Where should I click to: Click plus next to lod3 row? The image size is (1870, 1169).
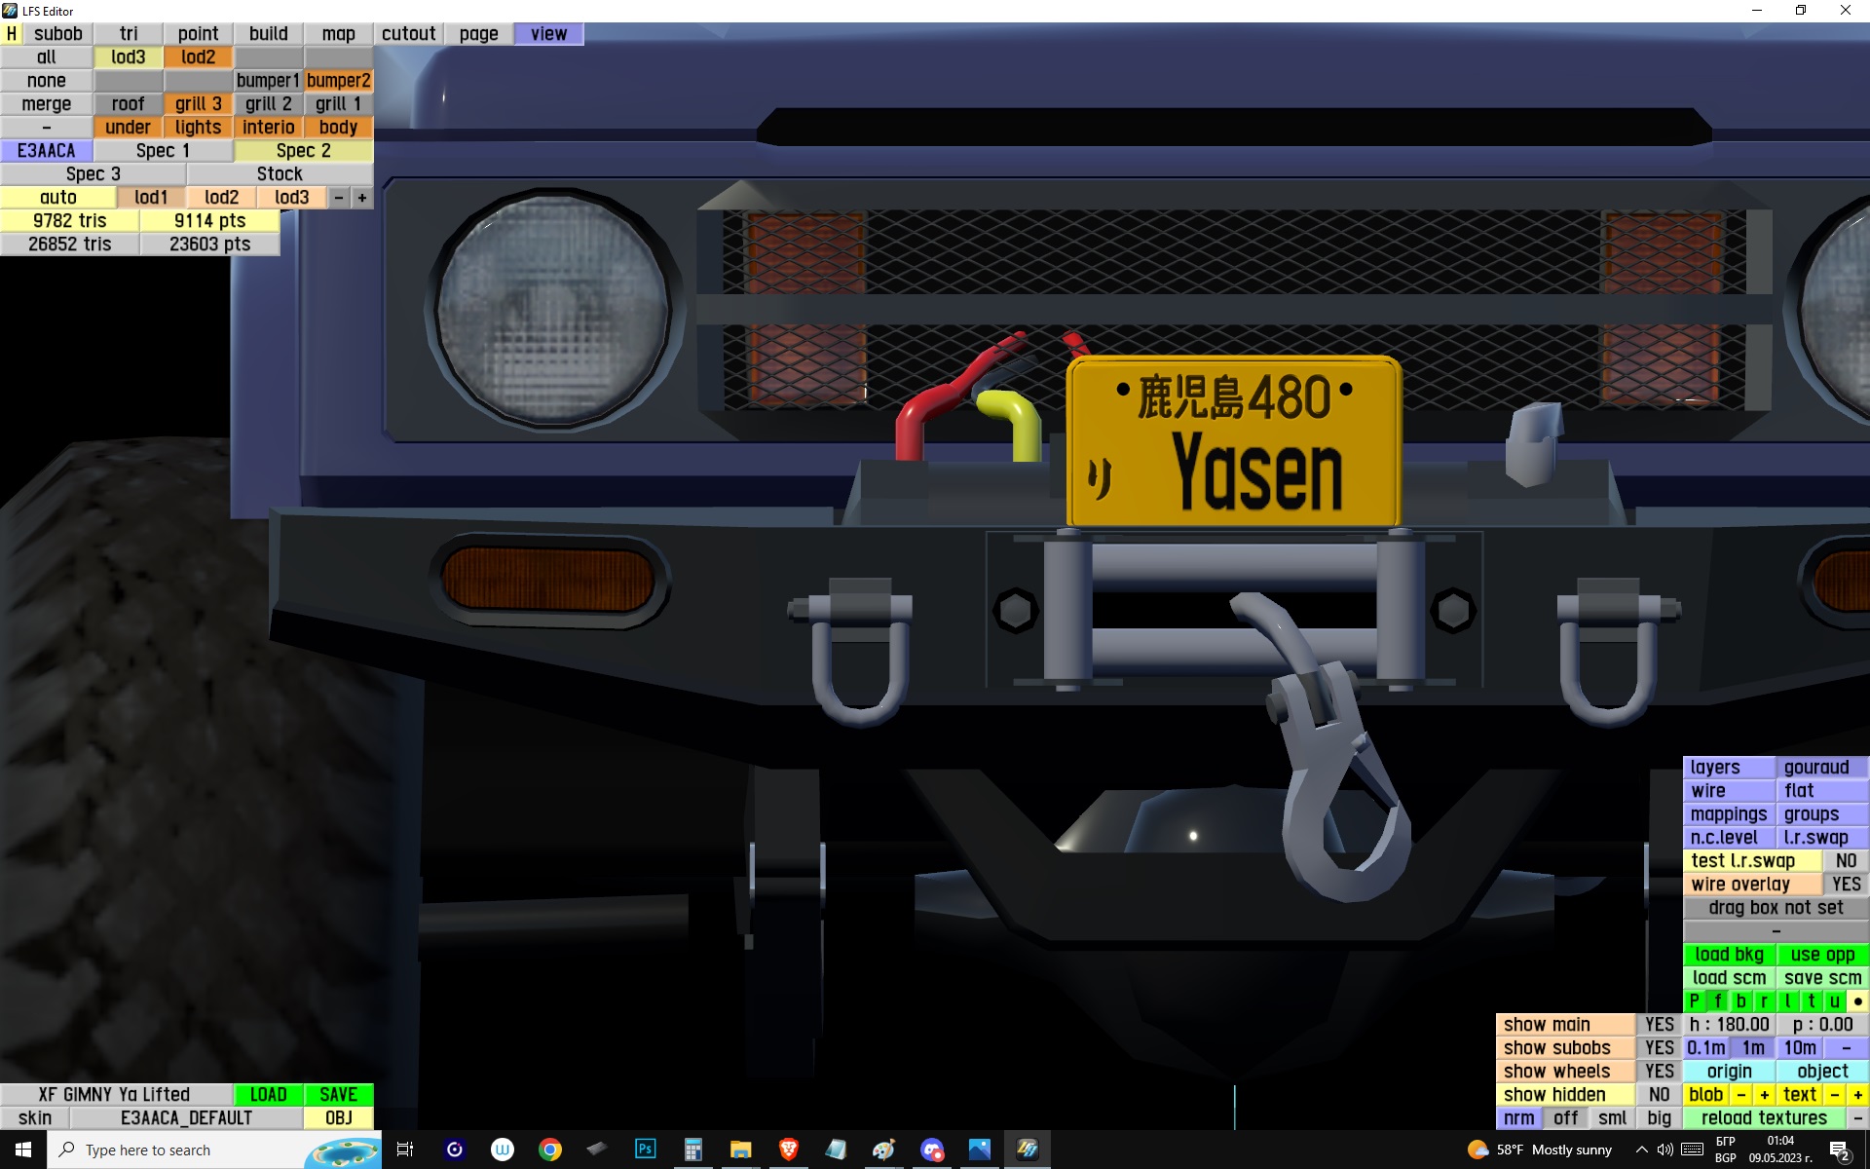(361, 198)
